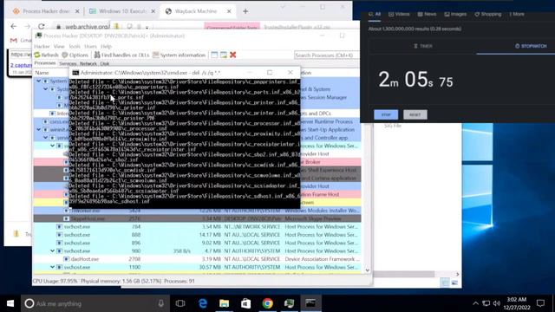The height and width of the screenshot is (312, 555).
Task: Show hidden system tray icons
Action: tap(475, 303)
